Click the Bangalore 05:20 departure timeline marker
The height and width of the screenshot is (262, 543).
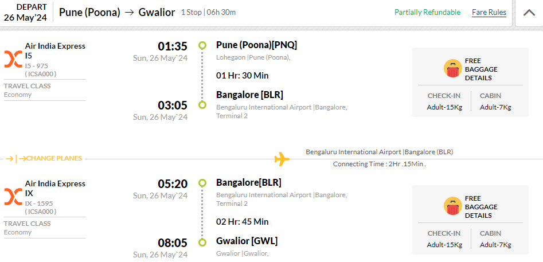tap(202, 183)
